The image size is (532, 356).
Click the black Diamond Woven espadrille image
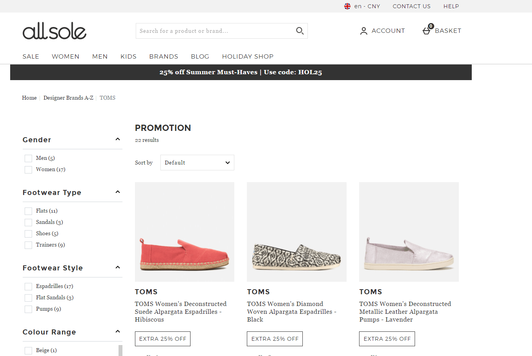(297, 232)
